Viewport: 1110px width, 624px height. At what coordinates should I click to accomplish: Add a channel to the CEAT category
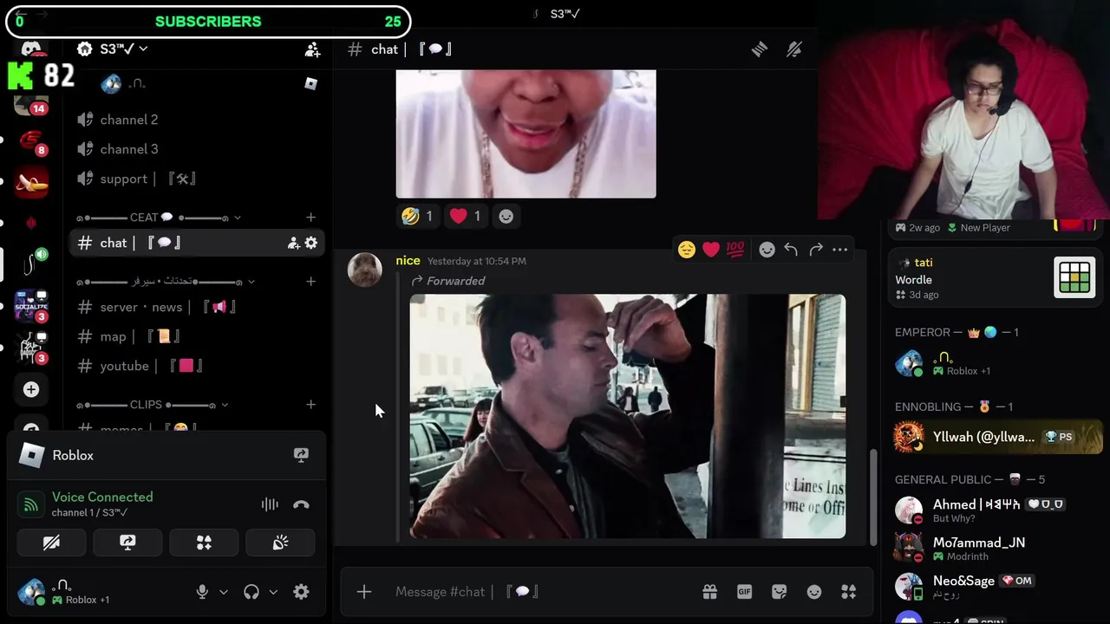click(x=311, y=218)
